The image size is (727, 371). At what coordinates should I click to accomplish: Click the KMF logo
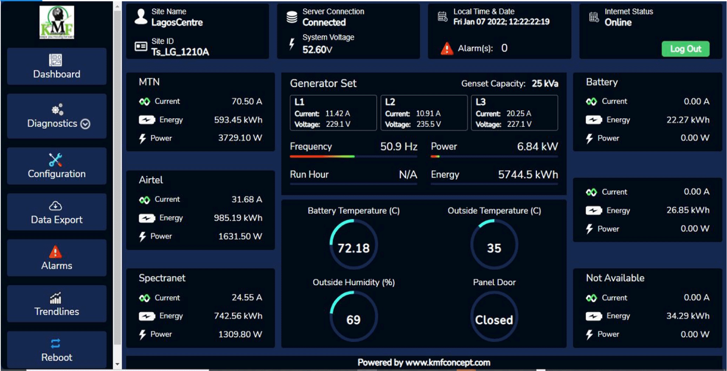(x=57, y=22)
